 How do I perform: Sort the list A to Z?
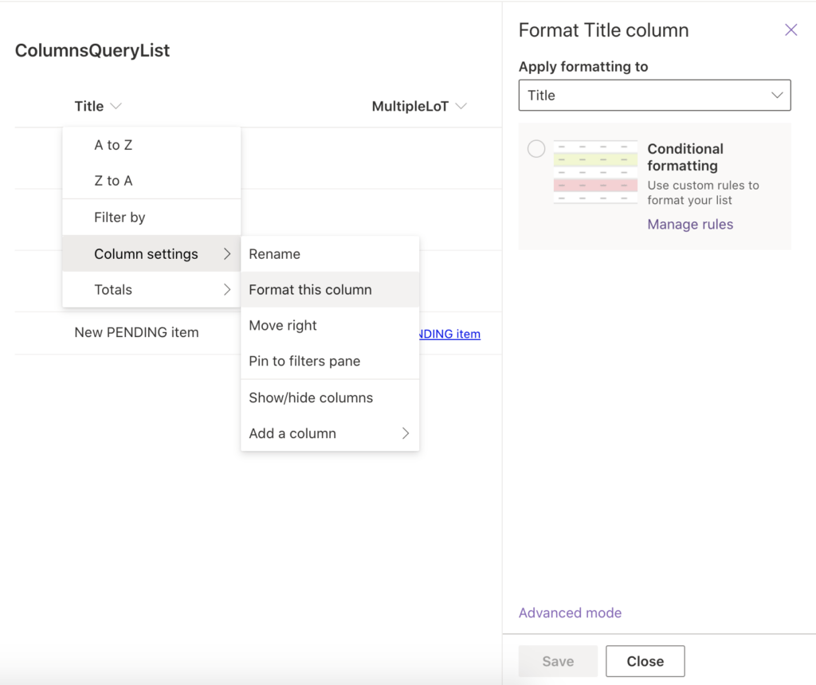(x=113, y=145)
